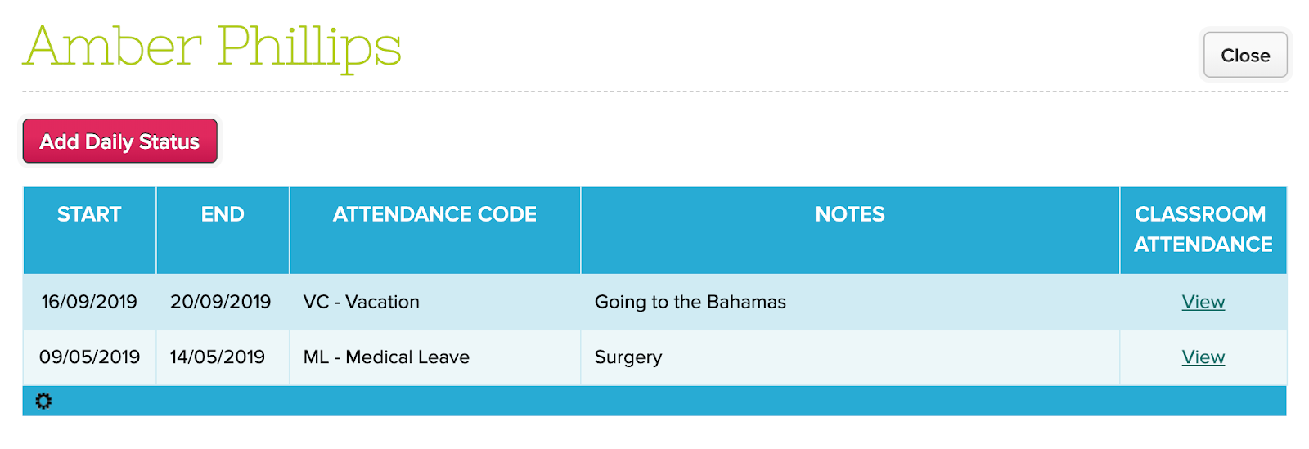The height and width of the screenshot is (449, 1309).
Task: Click the Amber Phillips heading
Action: pos(213,47)
